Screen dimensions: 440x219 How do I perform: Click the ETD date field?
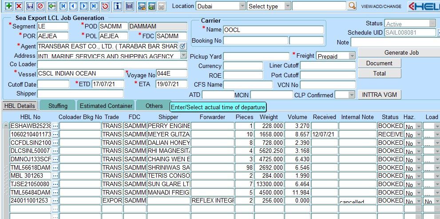pyautogui.click(x=108, y=84)
